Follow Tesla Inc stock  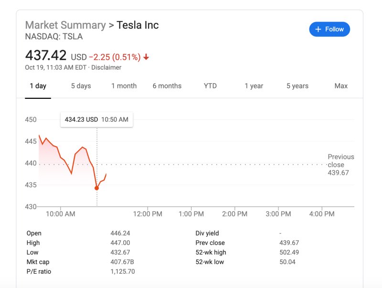(329, 29)
